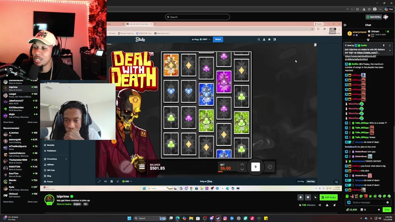Toggle theatre mode under the slot game
The width and height of the screenshot is (395, 222).
coord(106,181)
